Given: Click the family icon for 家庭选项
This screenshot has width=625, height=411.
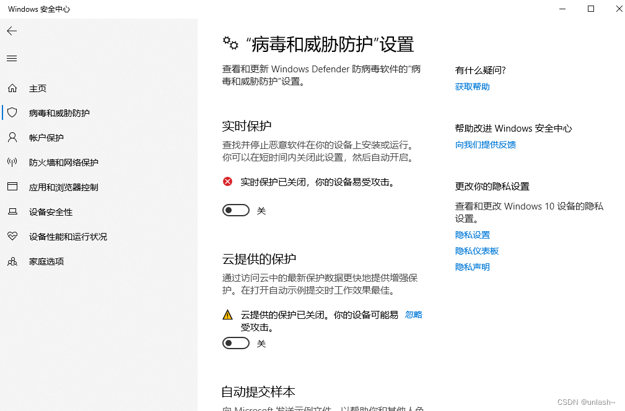Looking at the screenshot, I should click(12, 261).
